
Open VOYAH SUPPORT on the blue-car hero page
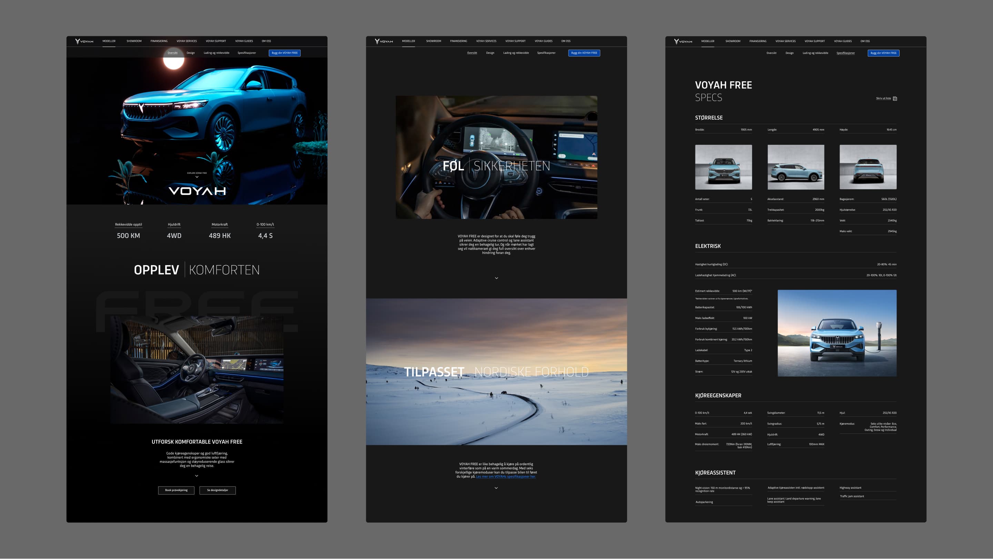(x=216, y=41)
